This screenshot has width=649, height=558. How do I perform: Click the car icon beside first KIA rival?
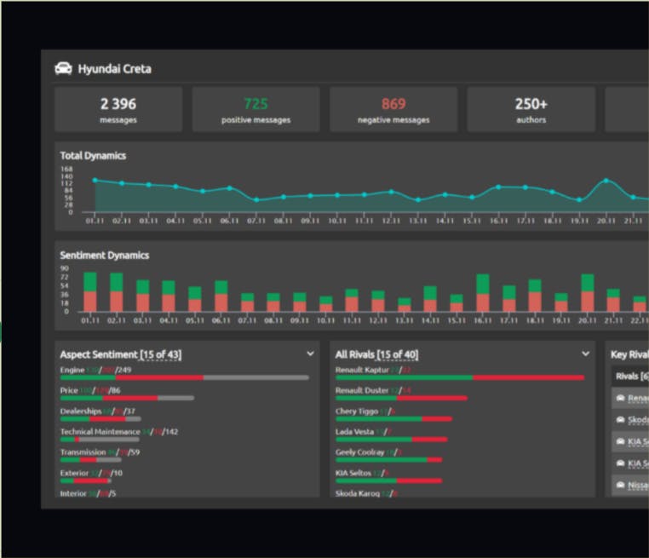[620, 441]
